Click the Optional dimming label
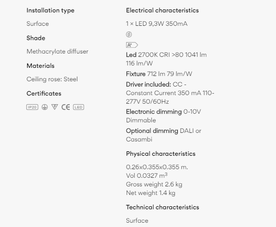The height and width of the screenshot is (227, 276). [152, 131]
